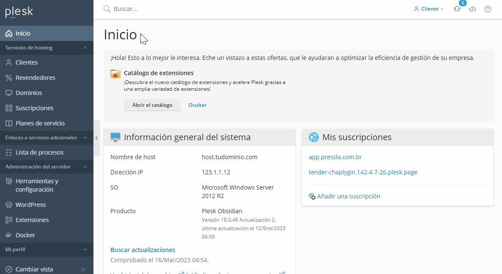Viewport: 502px width, 274px height.
Task: Open Planes de servicio menu item
Action: pos(47,123)
